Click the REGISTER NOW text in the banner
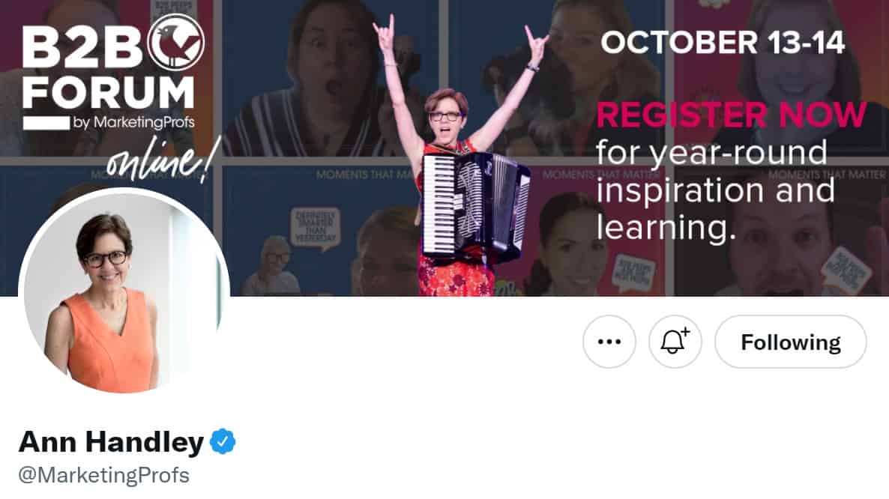 tap(732, 115)
